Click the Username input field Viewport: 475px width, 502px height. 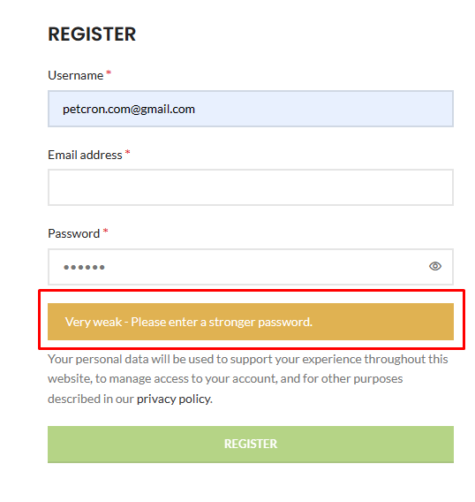coord(251,109)
